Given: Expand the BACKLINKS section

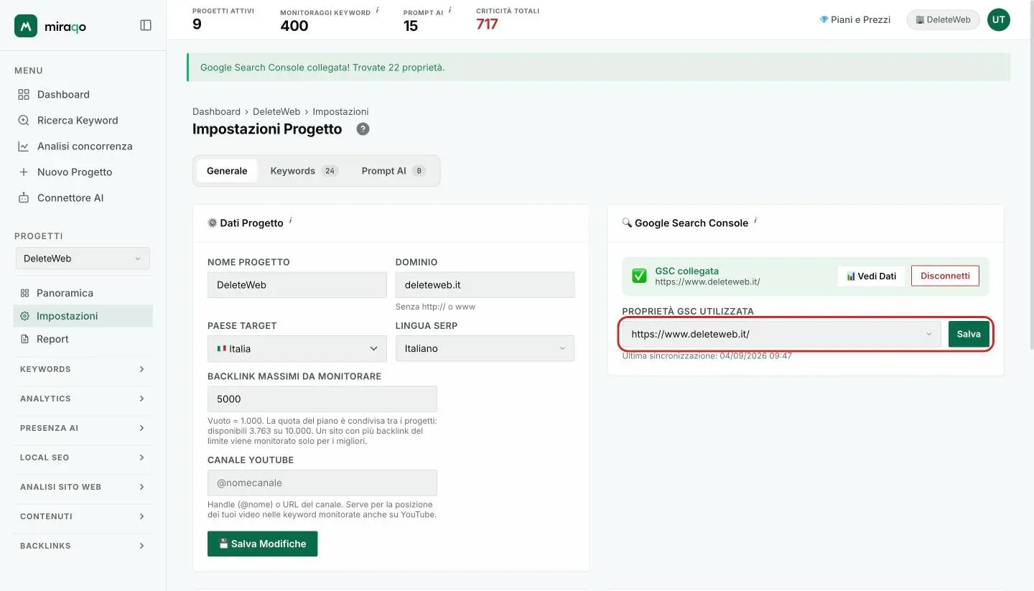Looking at the screenshot, I should [x=83, y=546].
